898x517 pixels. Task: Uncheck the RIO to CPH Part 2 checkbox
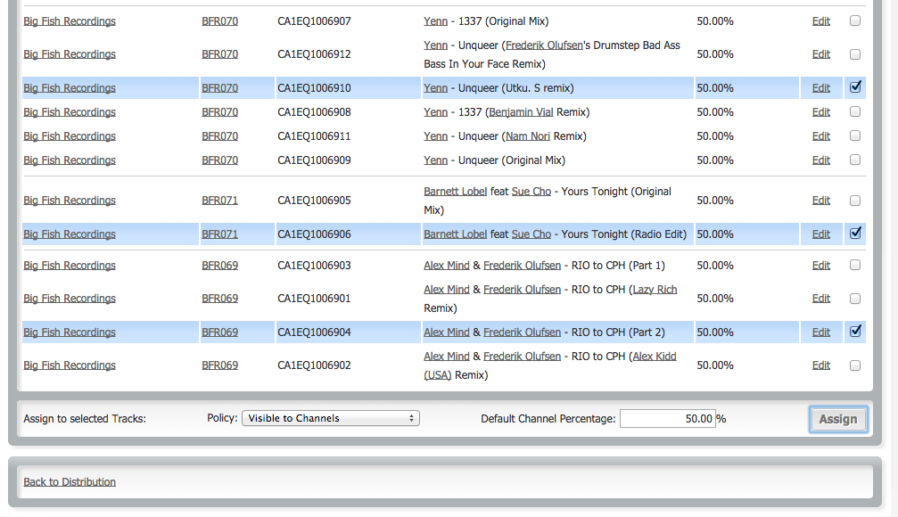[x=855, y=332]
